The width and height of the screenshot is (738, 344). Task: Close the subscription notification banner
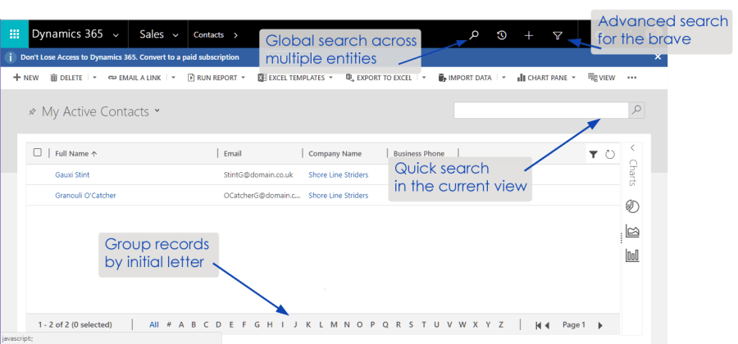coord(658,57)
